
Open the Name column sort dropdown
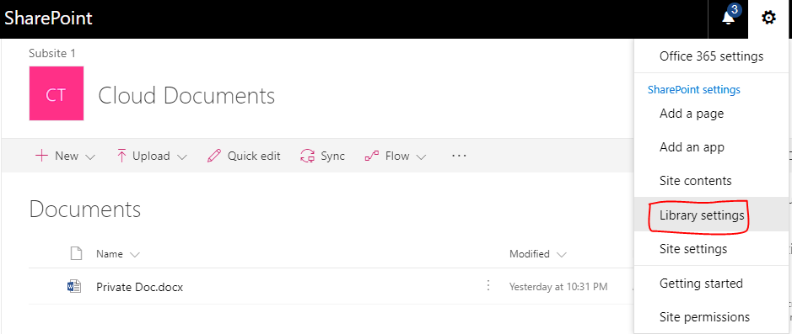[134, 254]
